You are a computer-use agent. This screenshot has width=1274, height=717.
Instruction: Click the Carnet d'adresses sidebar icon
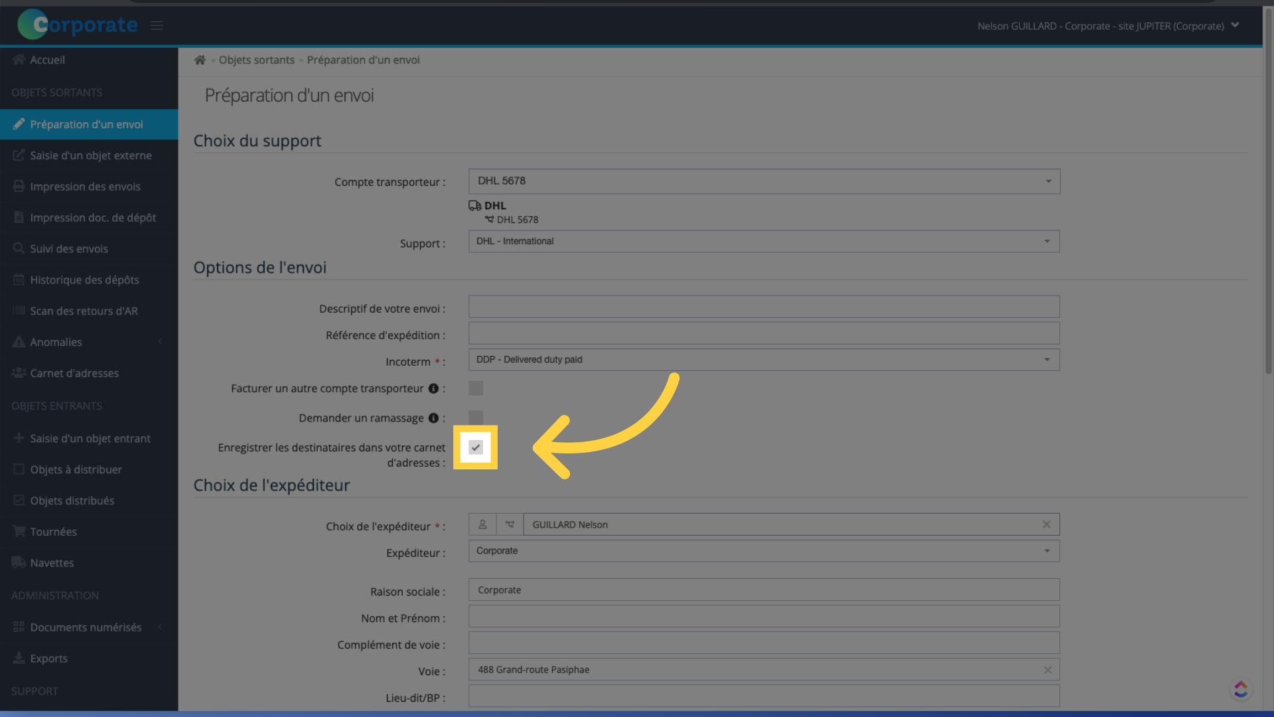[19, 372]
